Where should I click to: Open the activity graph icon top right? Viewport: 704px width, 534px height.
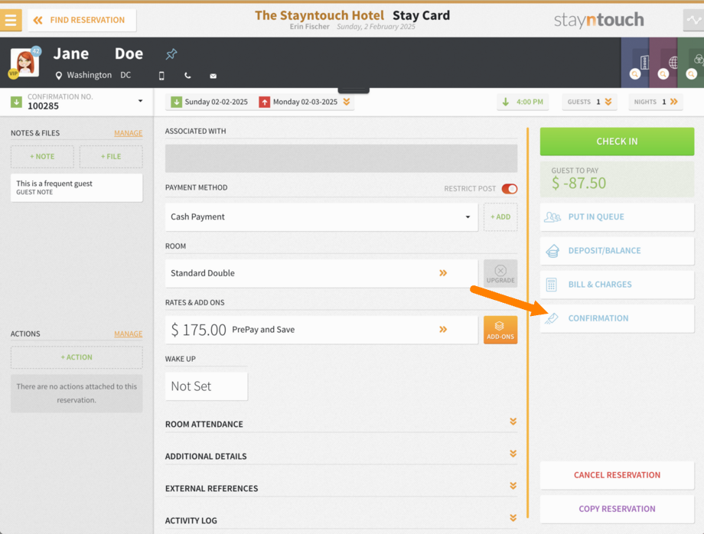coord(694,20)
